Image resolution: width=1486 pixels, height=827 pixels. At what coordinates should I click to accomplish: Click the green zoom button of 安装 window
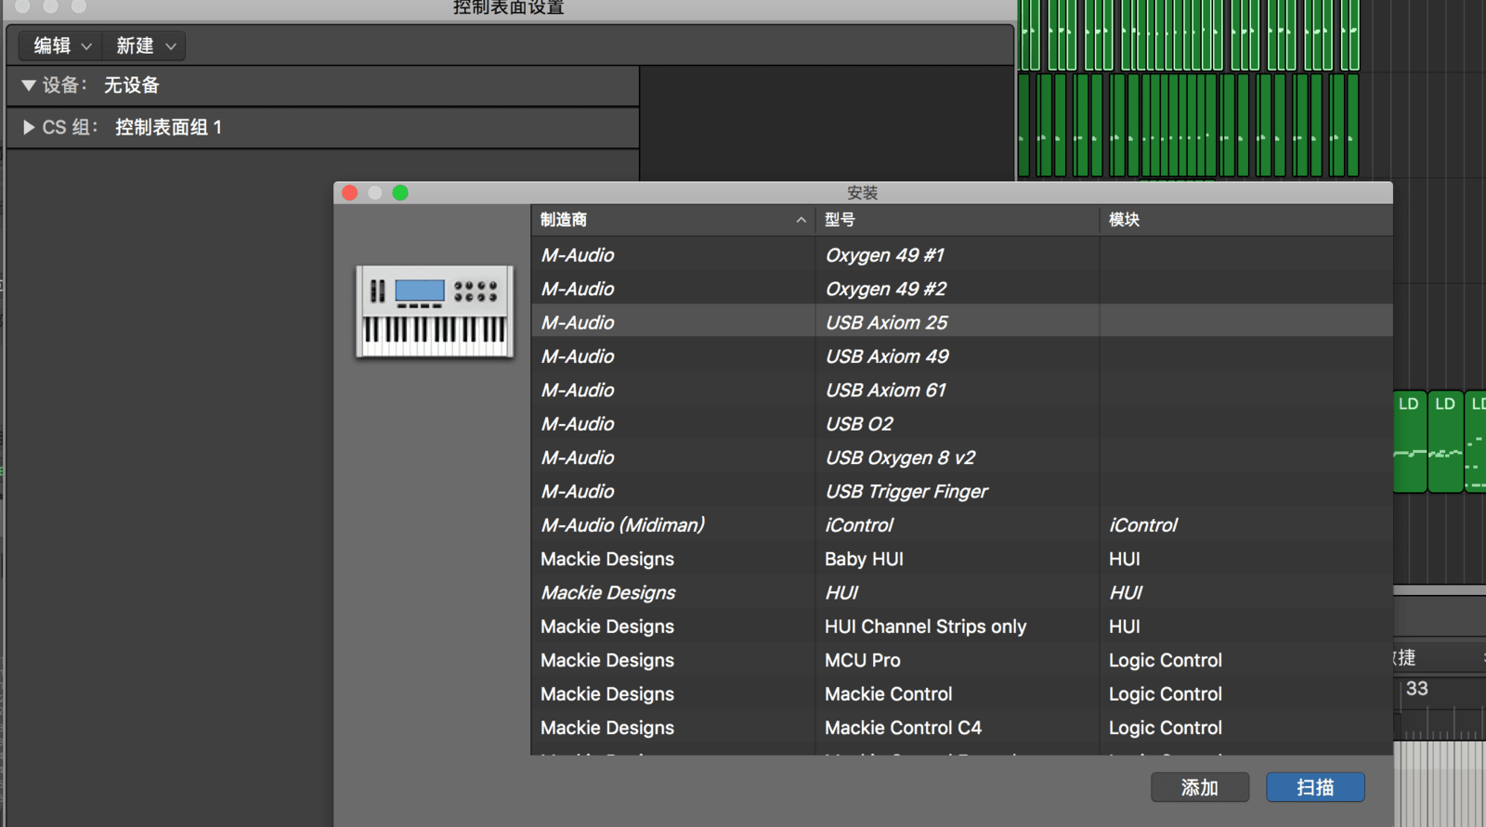click(400, 193)
